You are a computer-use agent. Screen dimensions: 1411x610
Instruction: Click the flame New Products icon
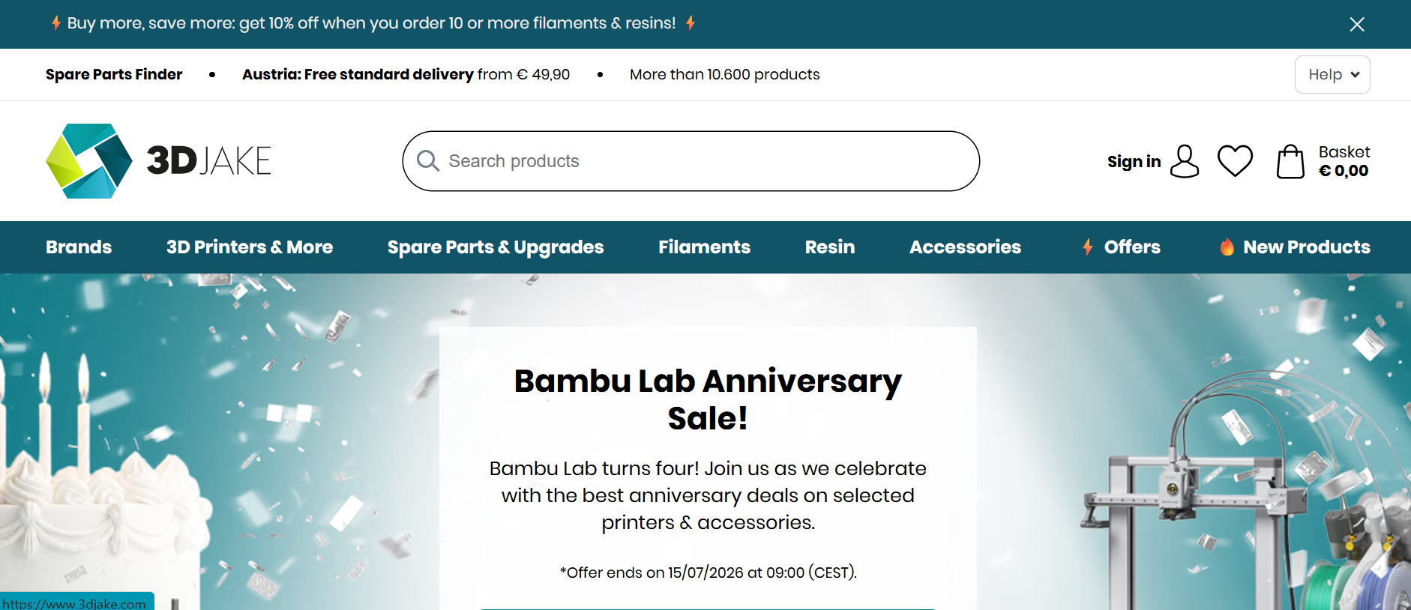(1227, 247)
